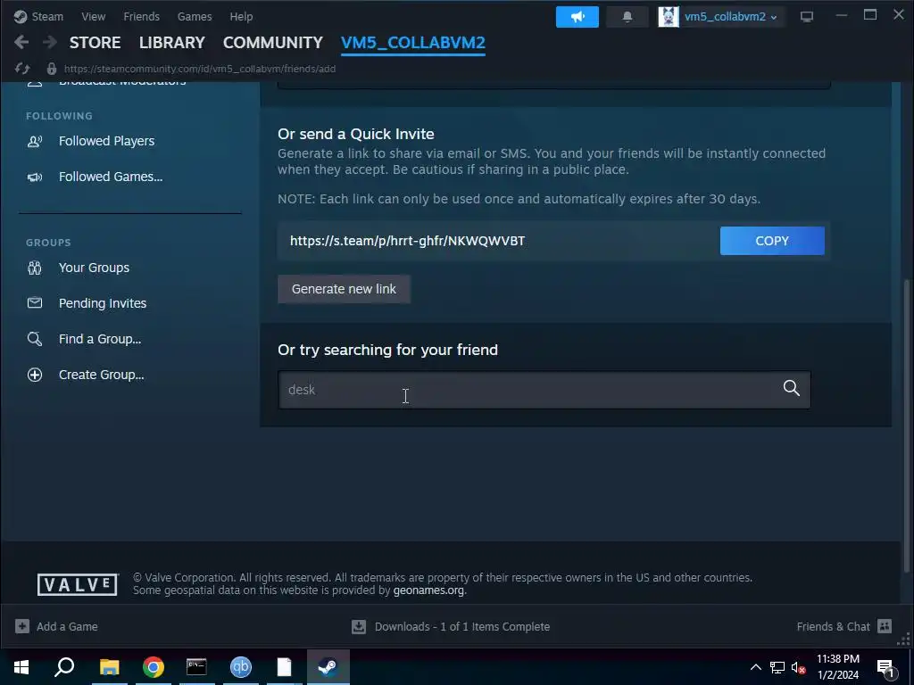The height and width of the screenshot is (685, 914).
Task: Copy the quick invite link
Action: tap(772, 241)
